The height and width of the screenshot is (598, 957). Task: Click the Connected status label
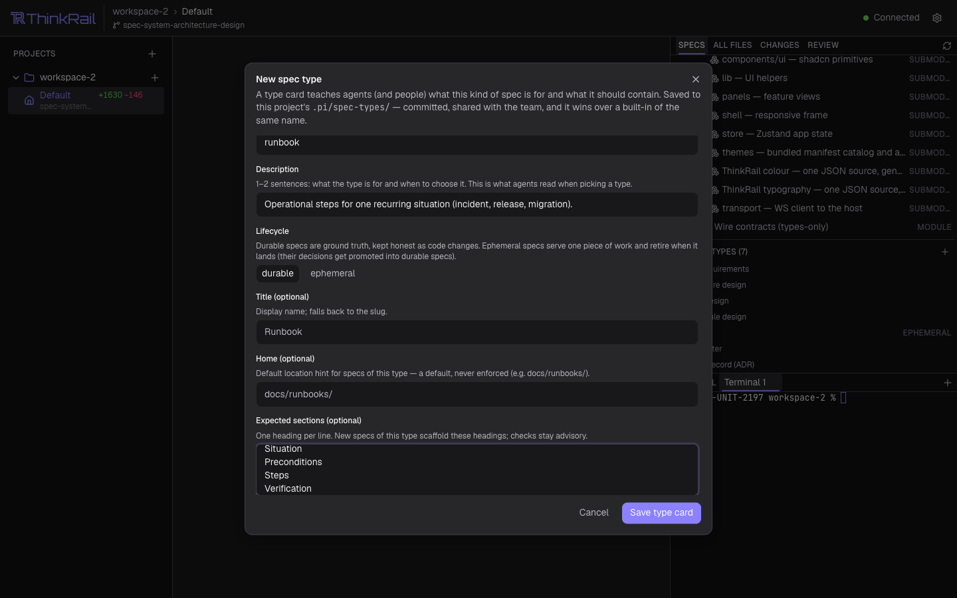pos(897,18)
